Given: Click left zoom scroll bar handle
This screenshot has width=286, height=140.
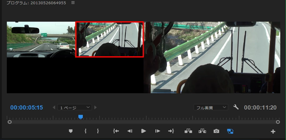Looking at the screenshot, I should coord(10,122).
